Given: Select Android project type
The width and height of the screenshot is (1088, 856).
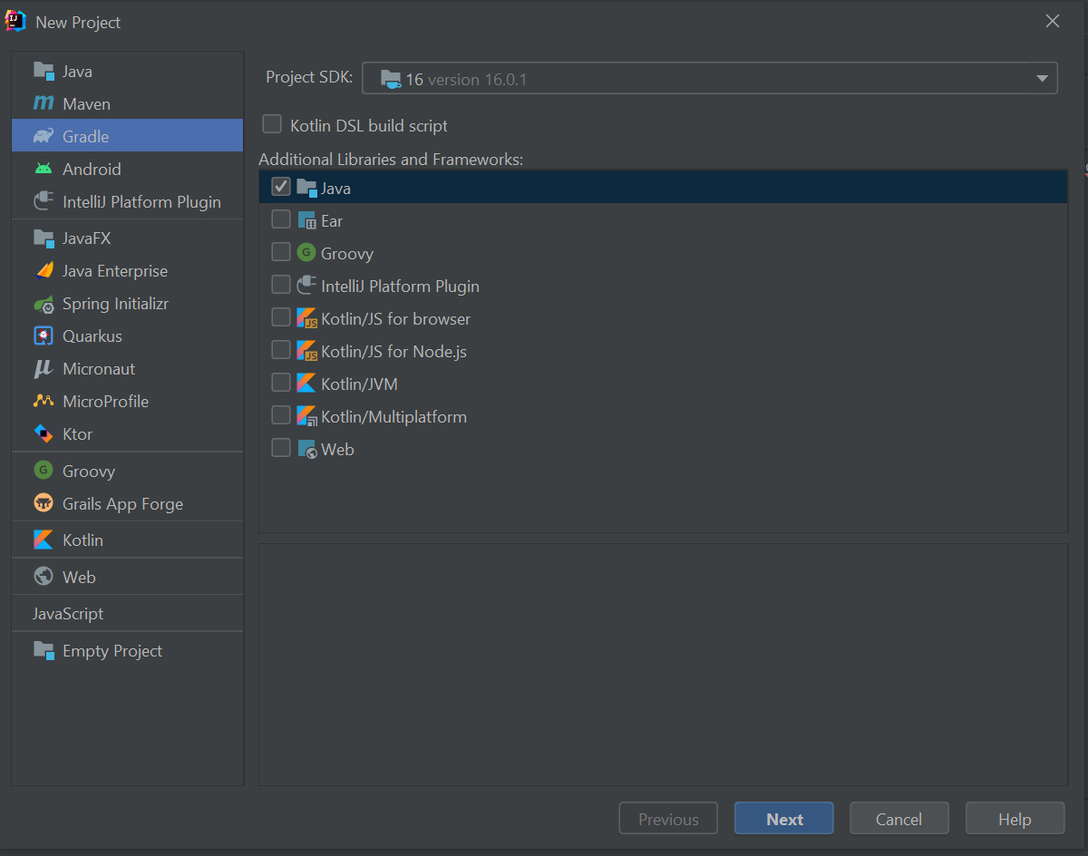Looking at the screenshot, I should point(127,169).
